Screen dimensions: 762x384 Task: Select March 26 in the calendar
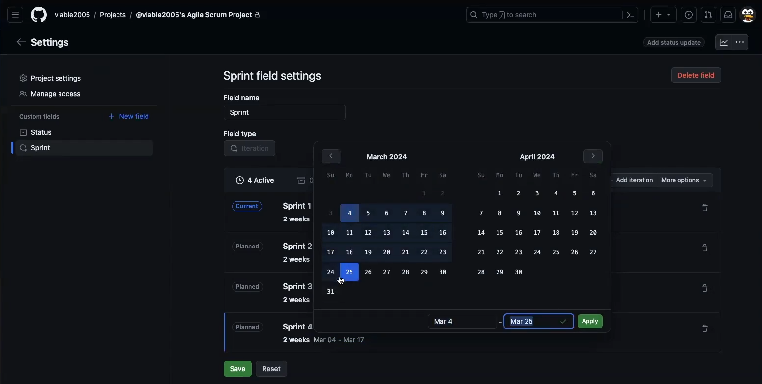368,272
